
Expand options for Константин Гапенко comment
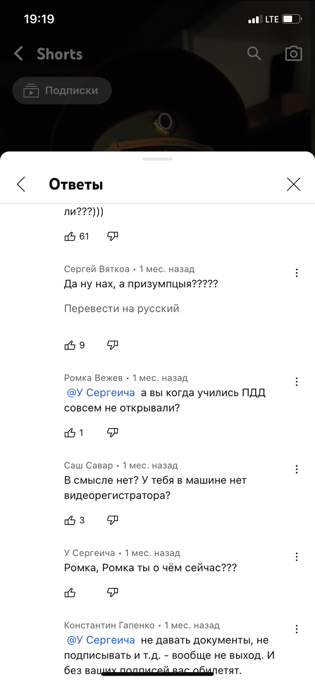[297, 629]
